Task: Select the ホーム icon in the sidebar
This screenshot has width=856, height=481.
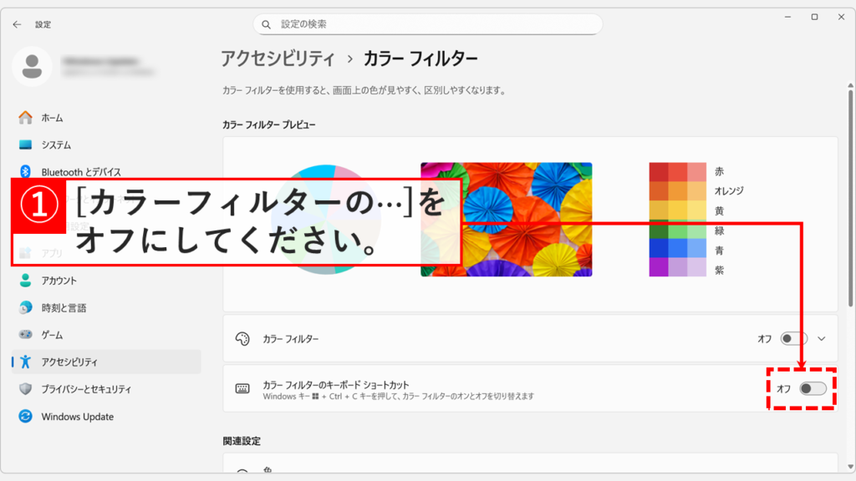Action: coord(26,118)
